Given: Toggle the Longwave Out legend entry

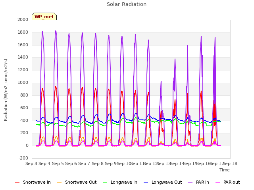Looking at the screenshot, I should [x=163, y=182].
